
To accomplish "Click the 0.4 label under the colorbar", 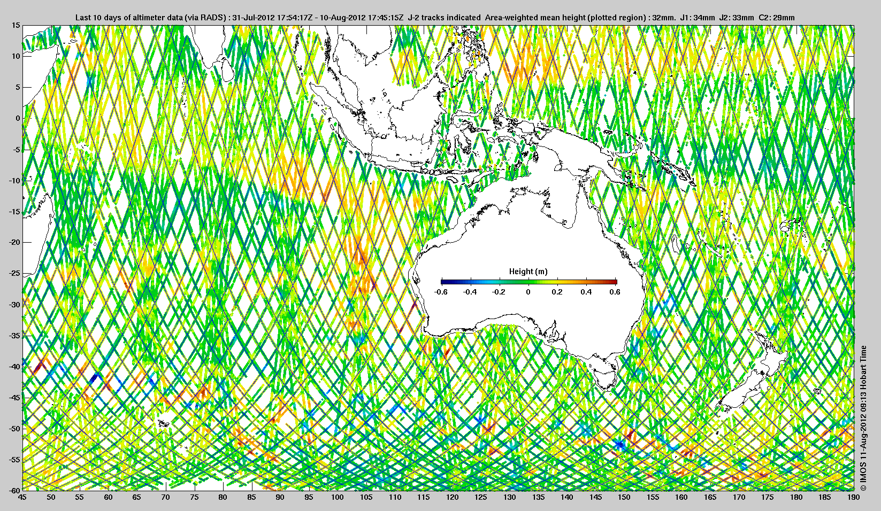I will (x=586, y=292).
